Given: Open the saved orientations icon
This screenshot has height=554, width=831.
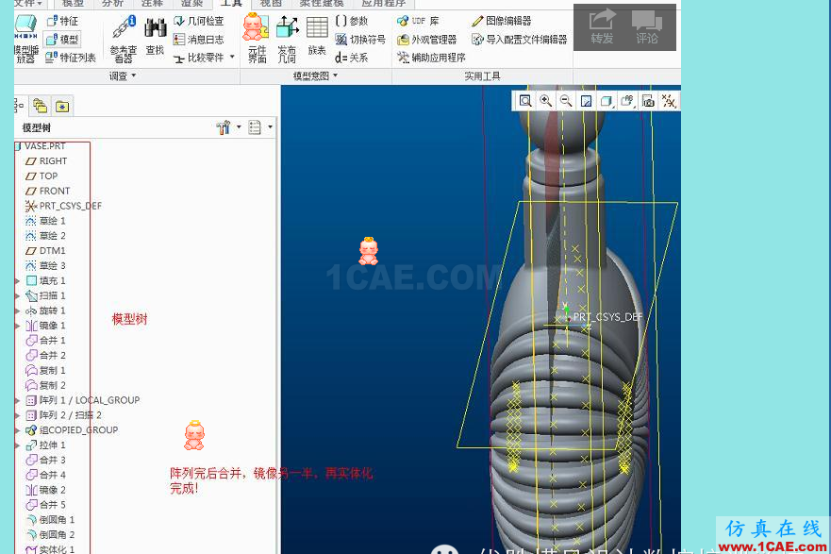Looking at the screenshot, I should (627, 101).
